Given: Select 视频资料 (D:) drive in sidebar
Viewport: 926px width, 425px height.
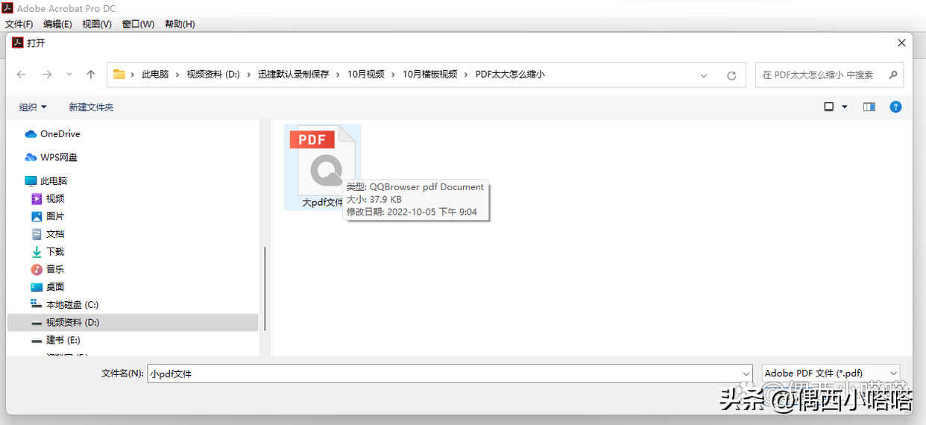Looking at the screenshot, I should point(133,323).
